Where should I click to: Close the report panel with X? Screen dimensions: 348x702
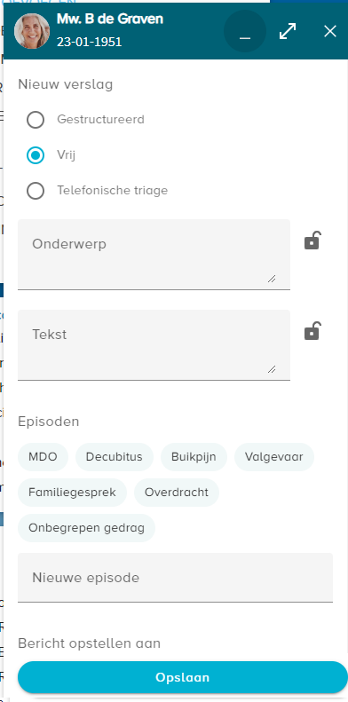[330, 31]
